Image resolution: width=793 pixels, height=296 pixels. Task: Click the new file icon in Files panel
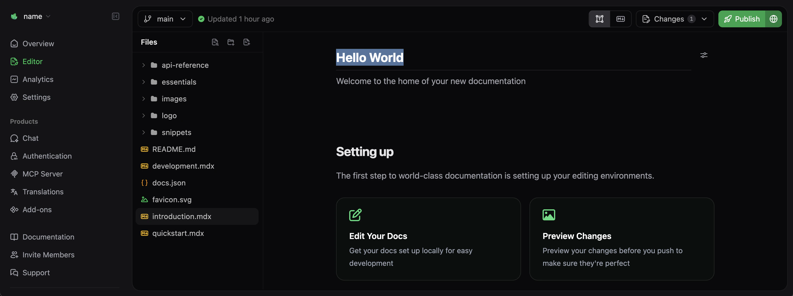click(x=246, y=42)
